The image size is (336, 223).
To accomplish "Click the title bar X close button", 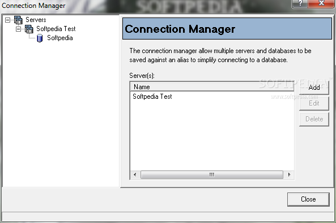I will 321,3.
